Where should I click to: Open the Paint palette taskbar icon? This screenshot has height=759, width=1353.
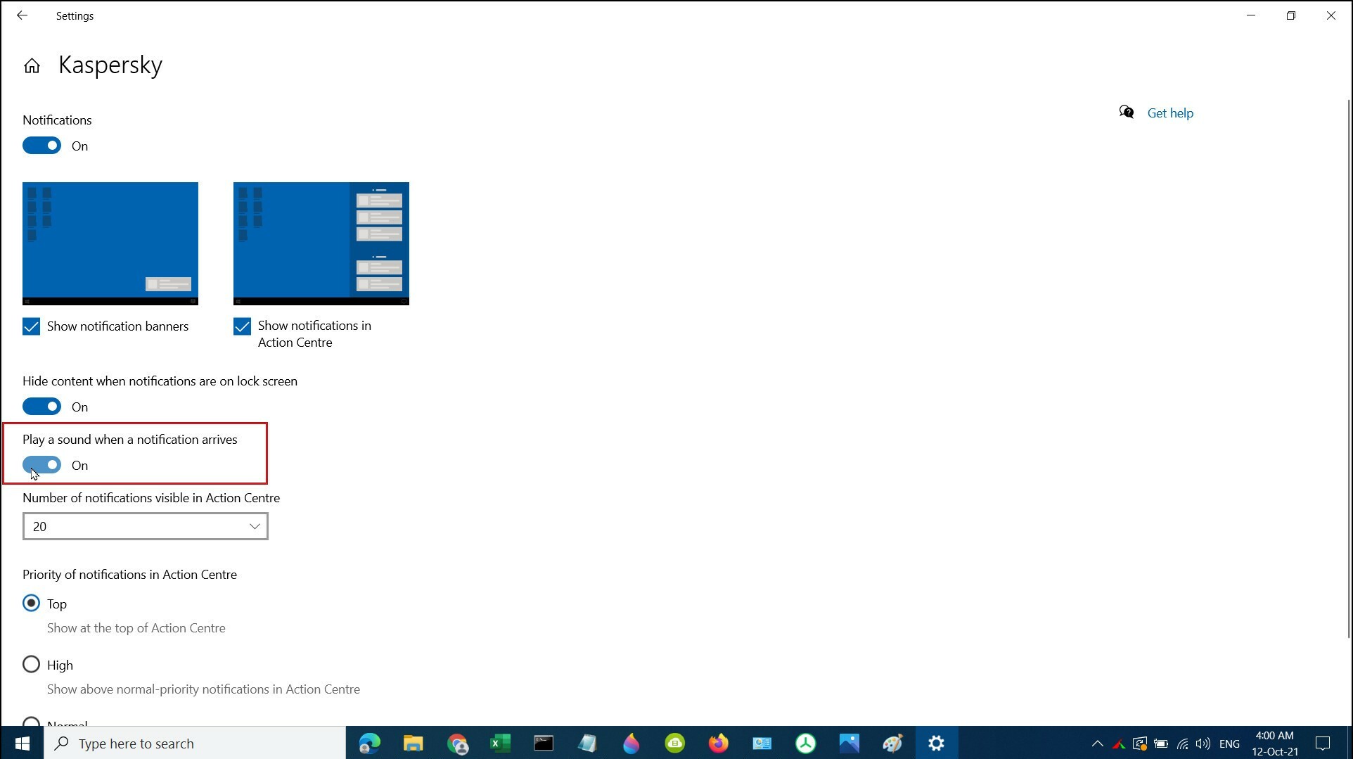tap(892, 744)
